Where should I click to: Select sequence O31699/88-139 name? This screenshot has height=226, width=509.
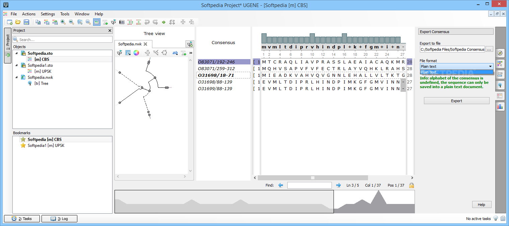click(215, 88)
